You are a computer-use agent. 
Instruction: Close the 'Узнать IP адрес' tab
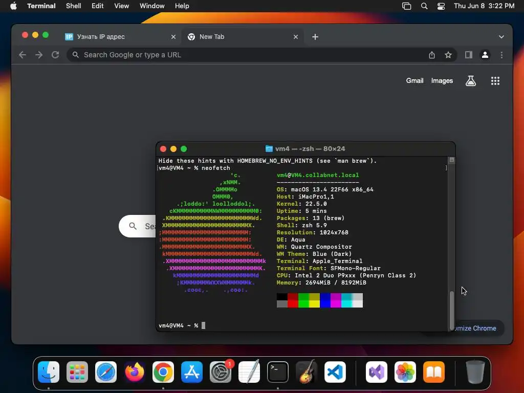pyautogui.click(x=173, y=37)
